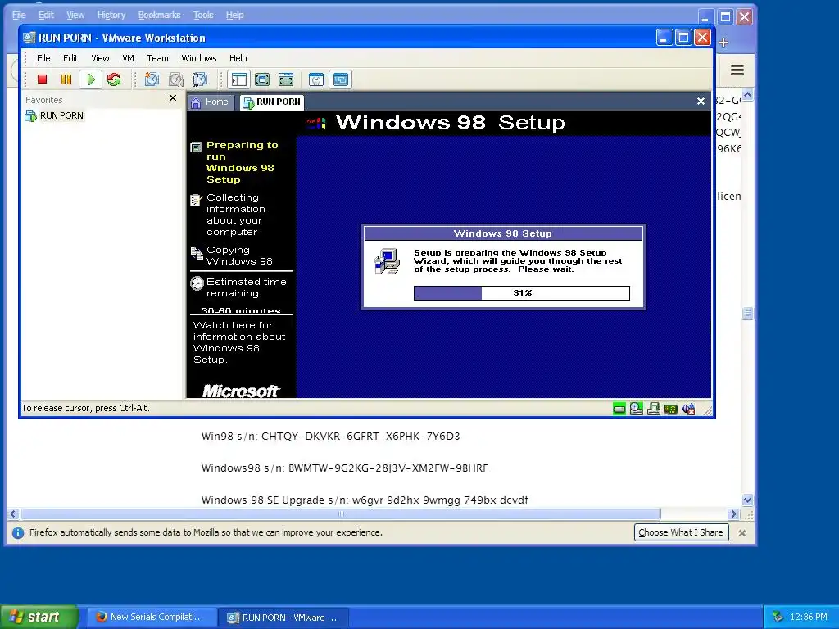This screenshot has width=839, height=629.
Task: Open Firefox Tools menu
Action: [x=203, y=15]
